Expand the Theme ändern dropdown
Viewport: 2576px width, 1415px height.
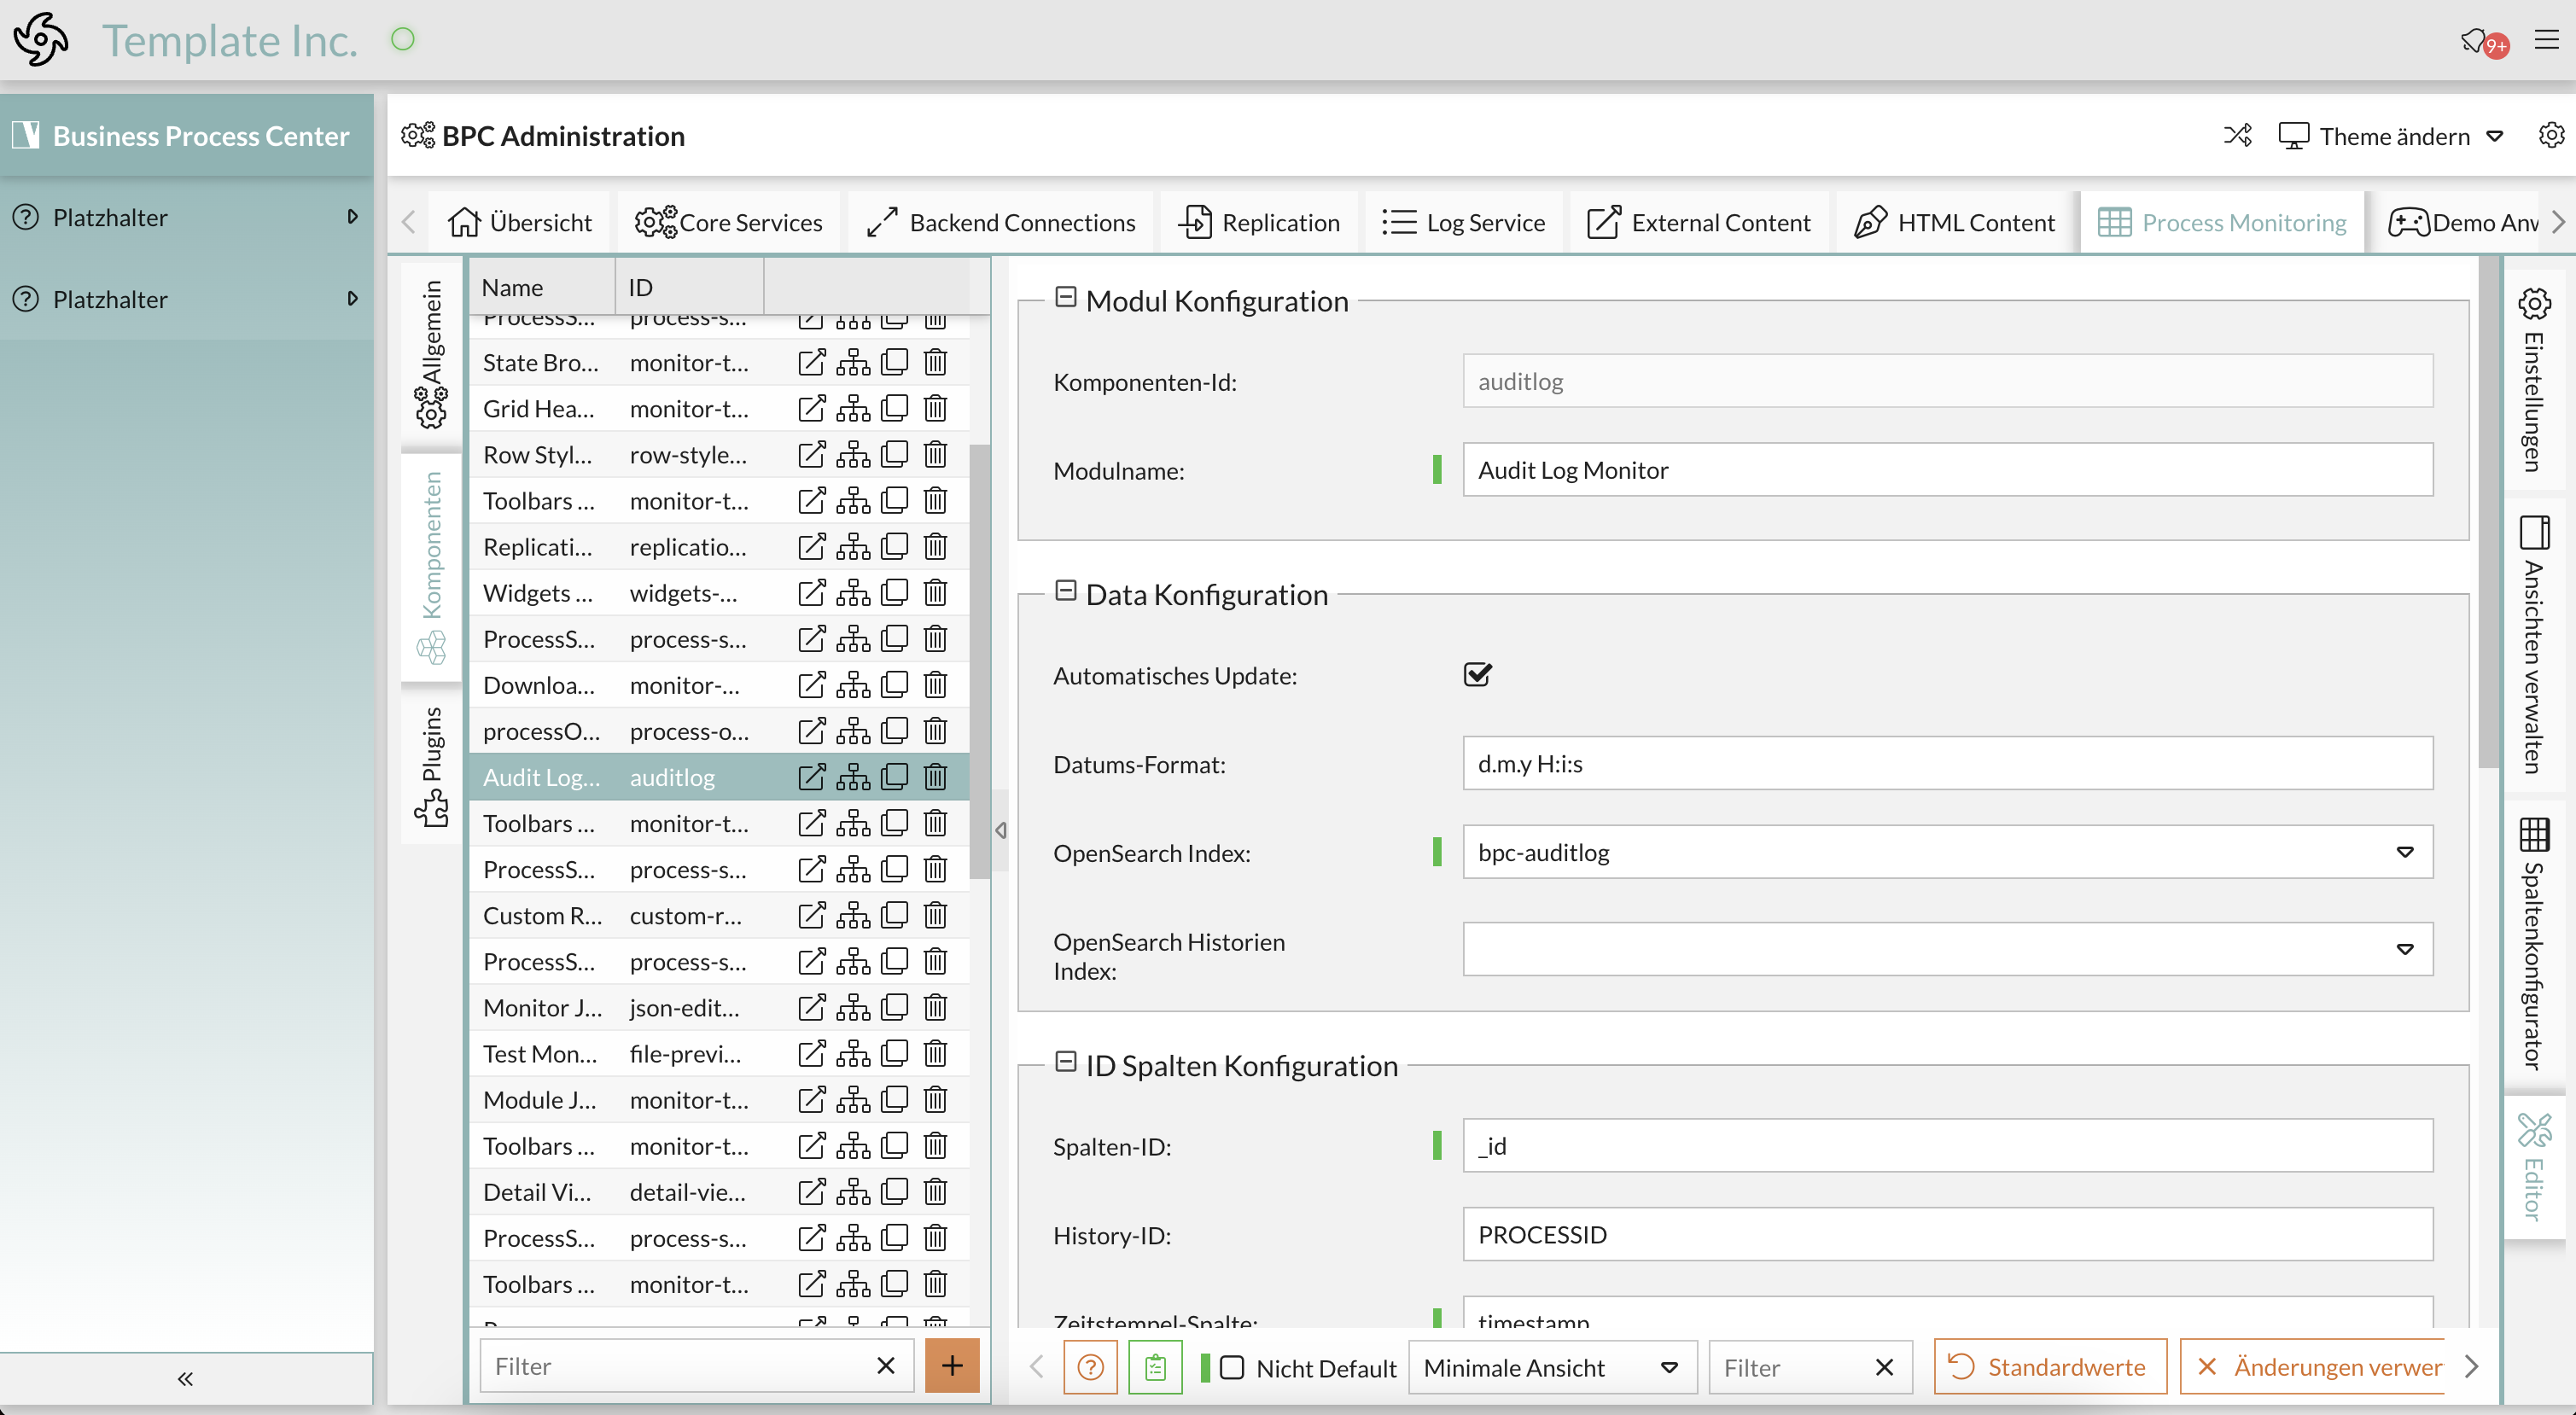2494,136
